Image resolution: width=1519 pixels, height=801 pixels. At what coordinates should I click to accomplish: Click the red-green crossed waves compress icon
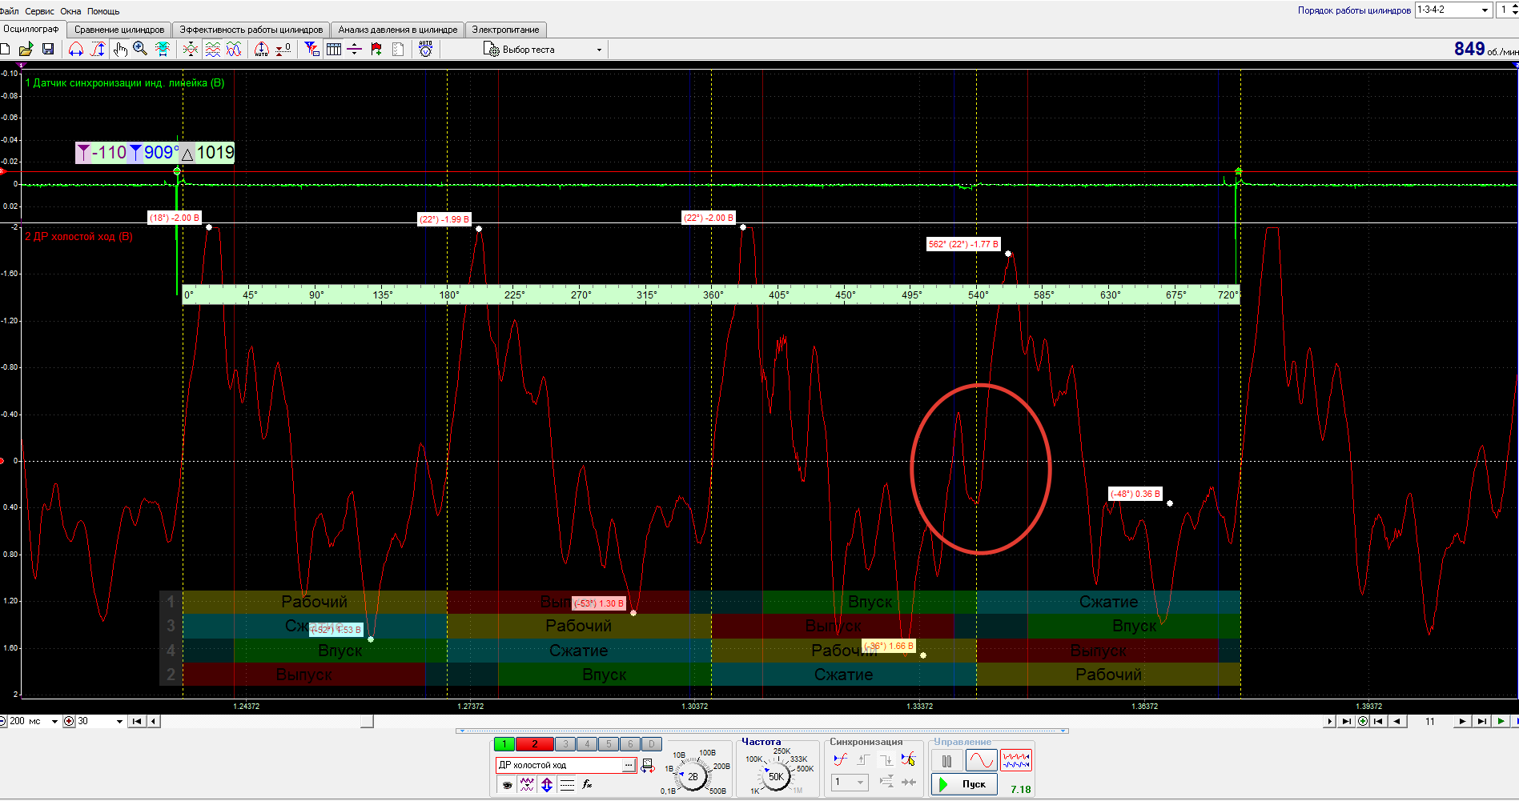point(191,49)
